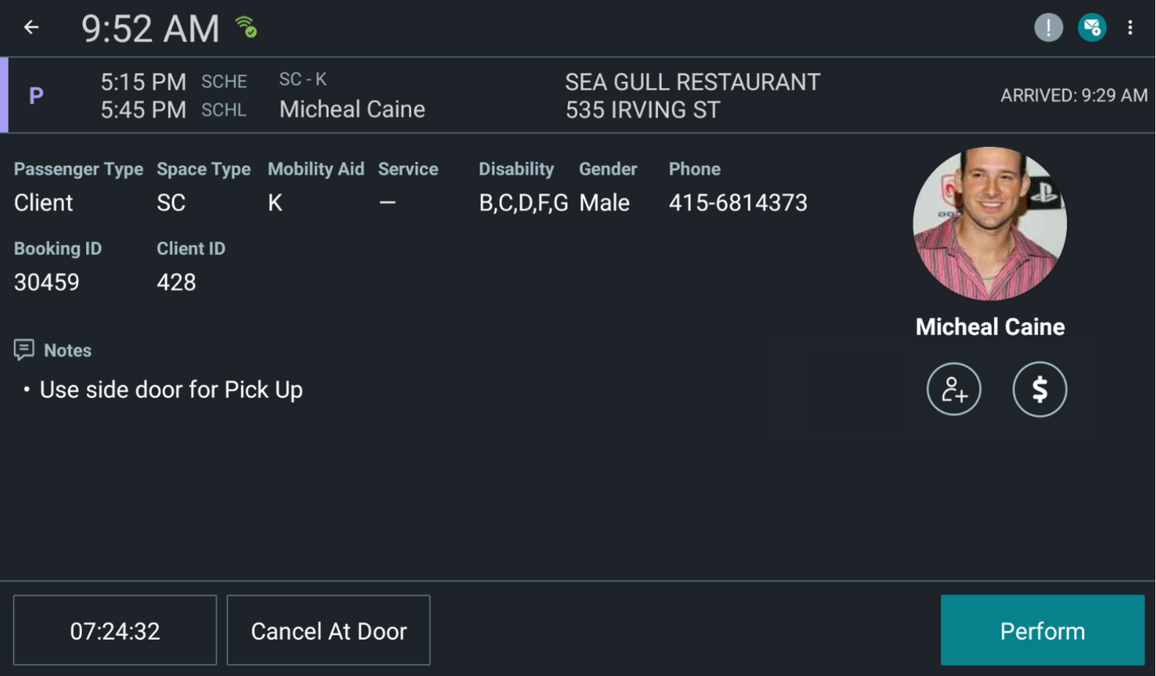The image size is (1156, 676).
Task: Open the alerts exclamation icon
Action: tap(1048, 27)
